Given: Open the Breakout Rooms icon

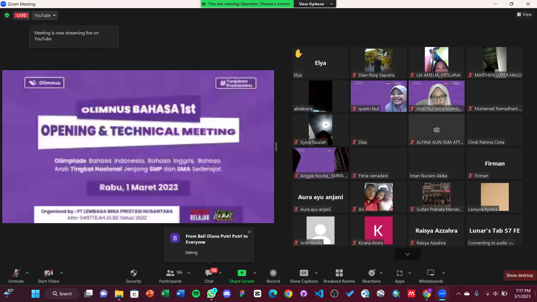Looking at the screenshot, I should point(339,273).
